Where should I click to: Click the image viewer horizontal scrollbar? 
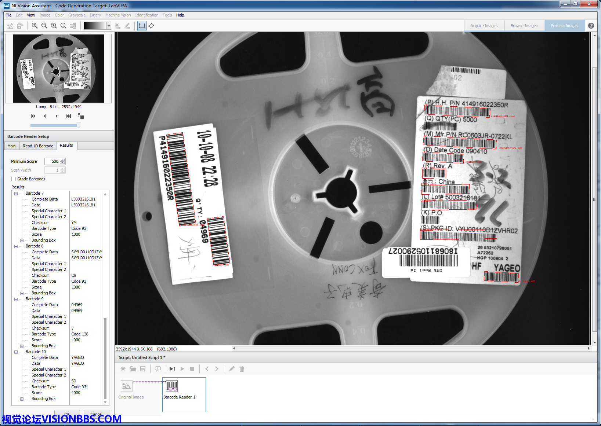click(411, 348)
